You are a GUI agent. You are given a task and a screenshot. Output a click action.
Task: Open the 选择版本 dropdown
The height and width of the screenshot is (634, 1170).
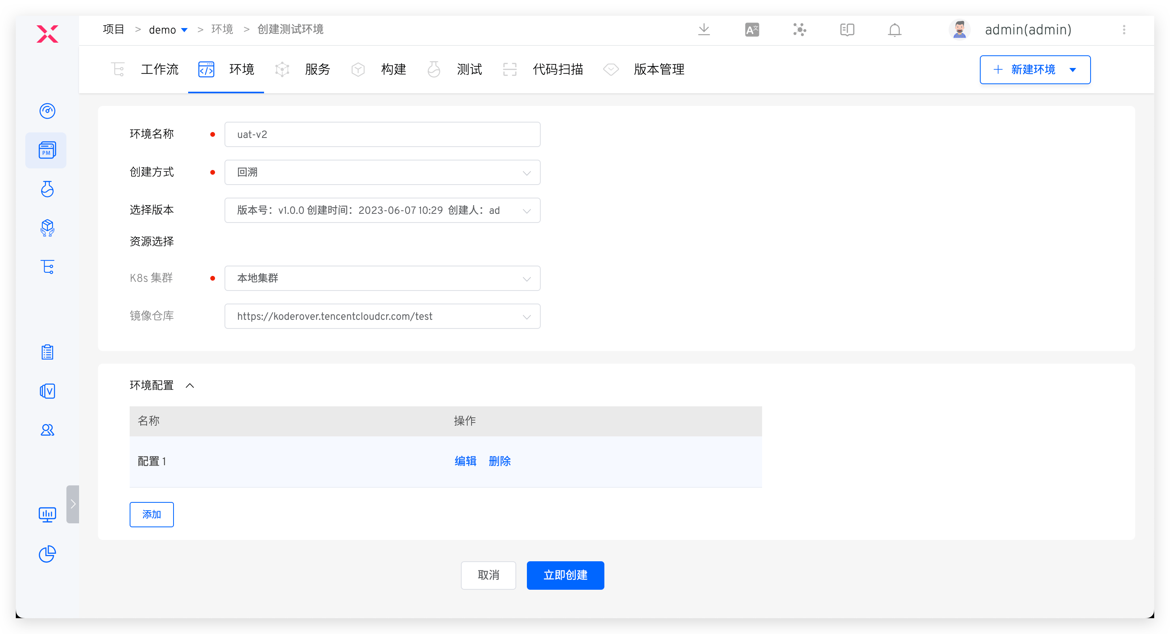pos(382,210)
